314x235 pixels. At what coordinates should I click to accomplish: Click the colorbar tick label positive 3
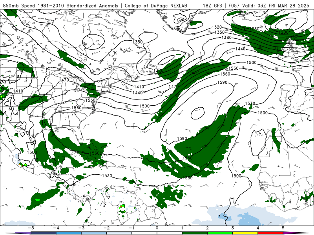233,228
